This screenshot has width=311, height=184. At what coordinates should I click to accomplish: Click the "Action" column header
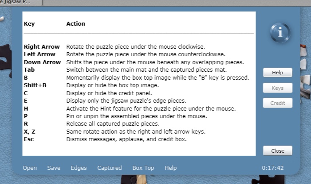tap(75, 24)
